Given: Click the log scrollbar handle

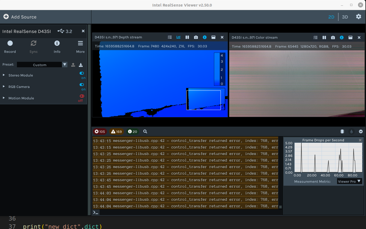Looking at the screenshot, I should click(x=280, y=207).
